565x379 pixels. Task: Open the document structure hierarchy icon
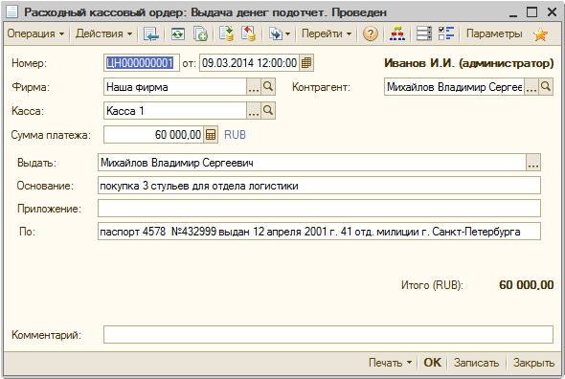tap(397, 33)
